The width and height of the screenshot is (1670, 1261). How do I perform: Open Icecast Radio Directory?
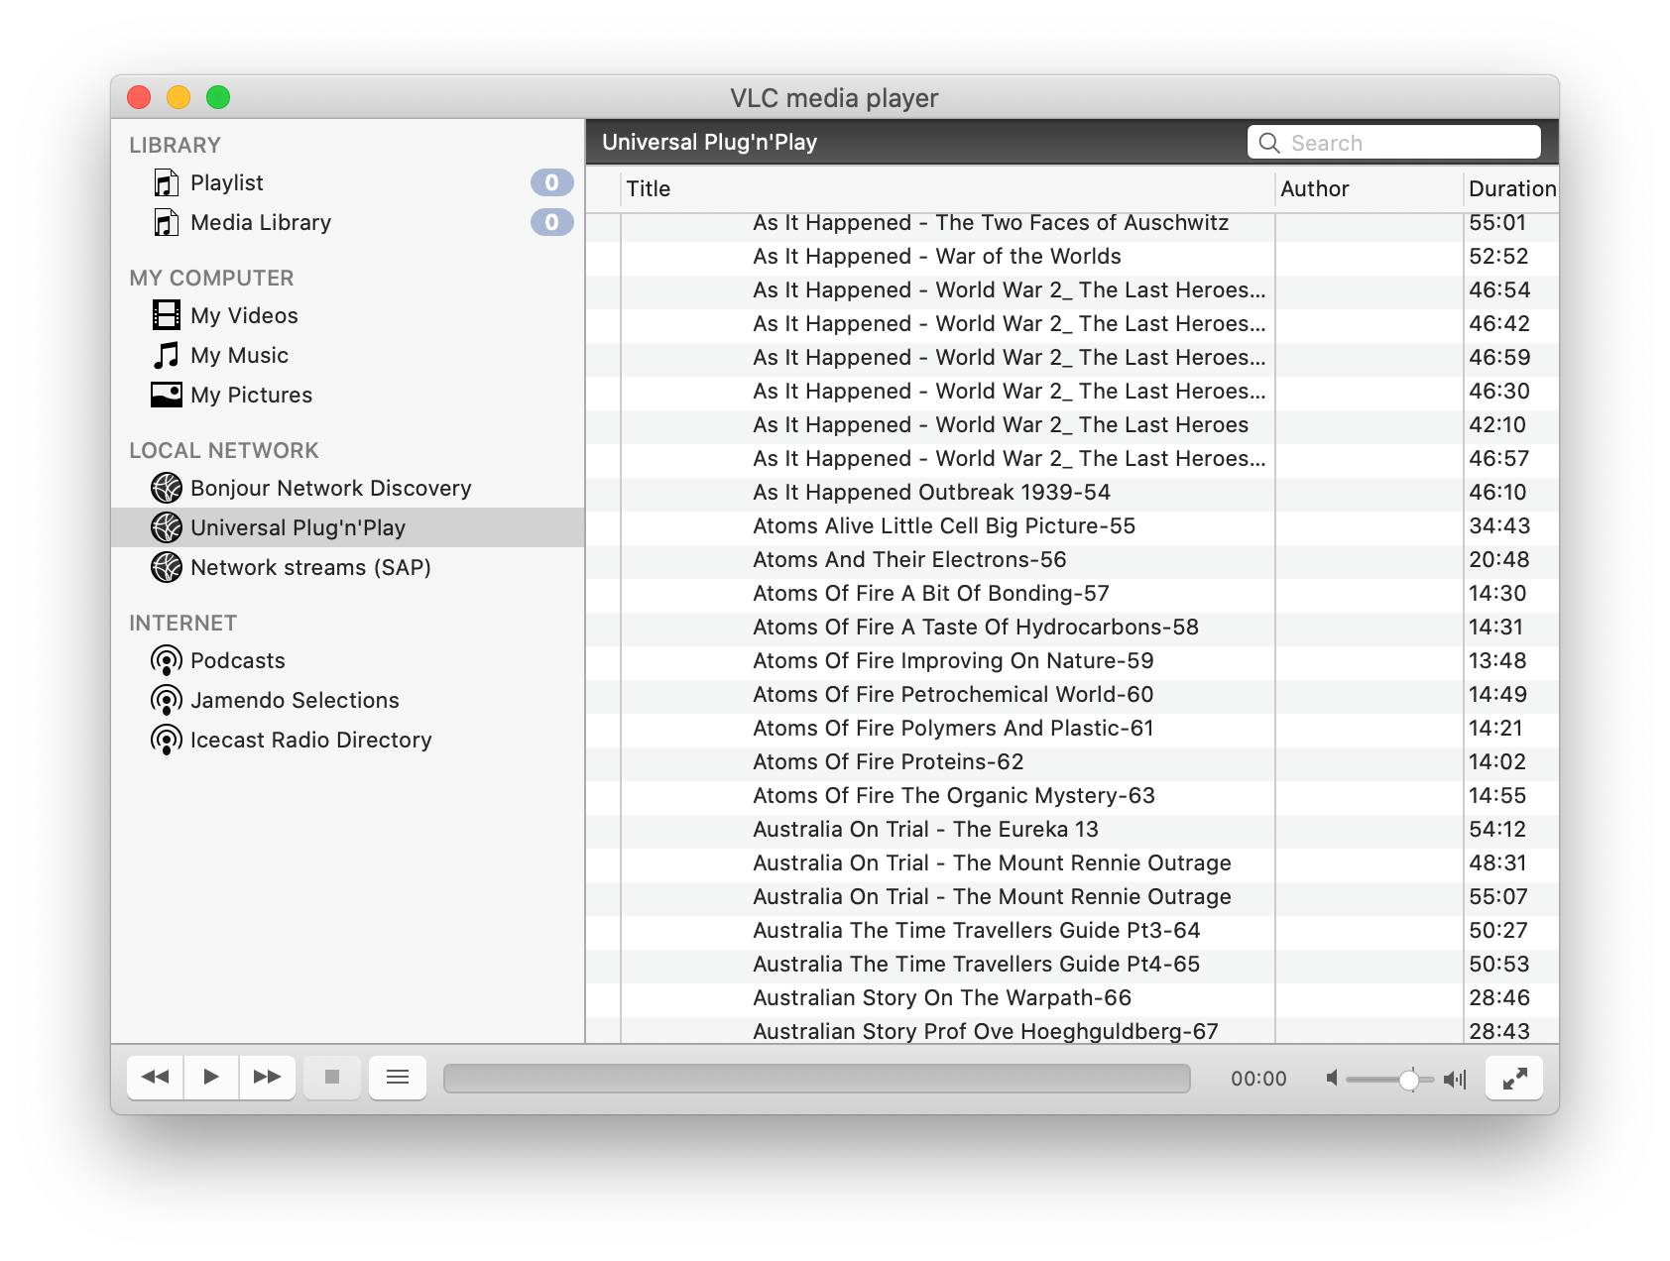pyautogui.click(x=347, y=740)
